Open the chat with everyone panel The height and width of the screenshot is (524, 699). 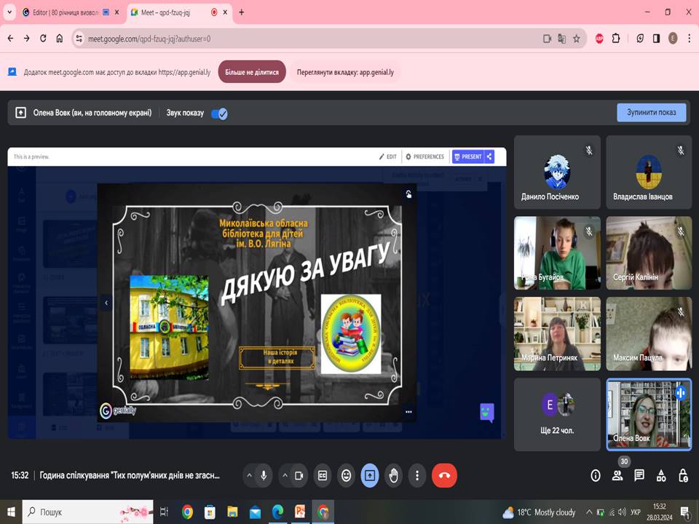[639, 476]
